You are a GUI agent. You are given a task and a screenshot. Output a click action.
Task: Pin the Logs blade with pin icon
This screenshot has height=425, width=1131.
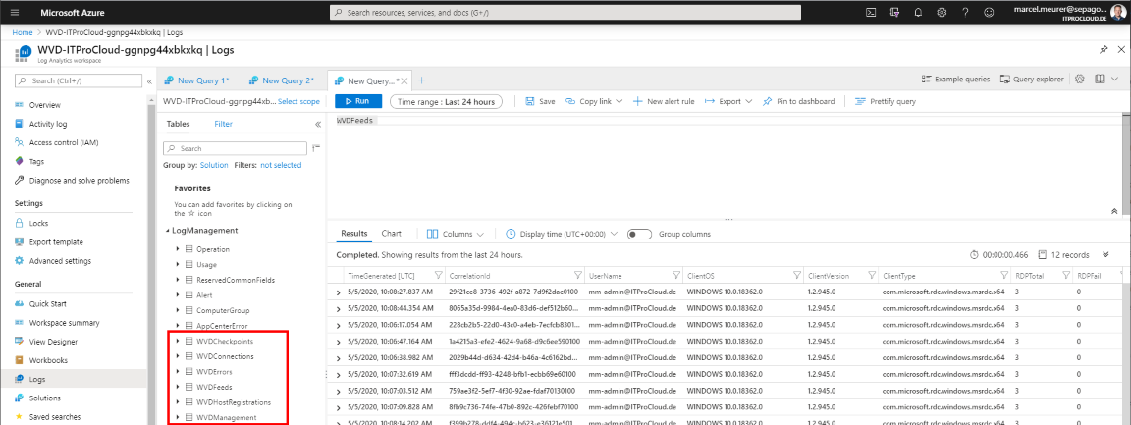[1104, 50]
